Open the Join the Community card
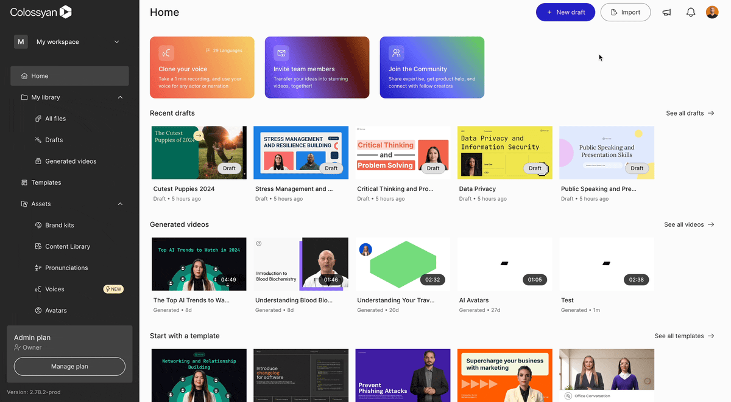Viewport: 731px width, 402px height. 432,68
